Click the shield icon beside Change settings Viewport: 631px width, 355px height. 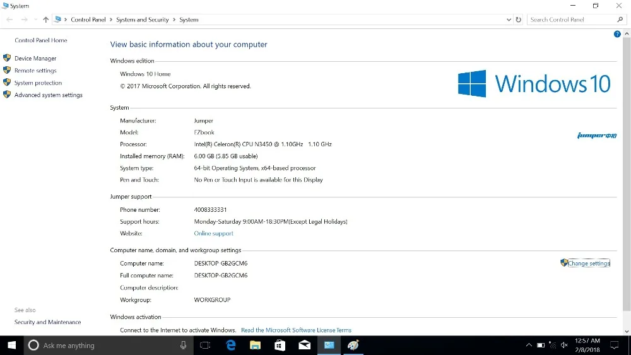563,263
